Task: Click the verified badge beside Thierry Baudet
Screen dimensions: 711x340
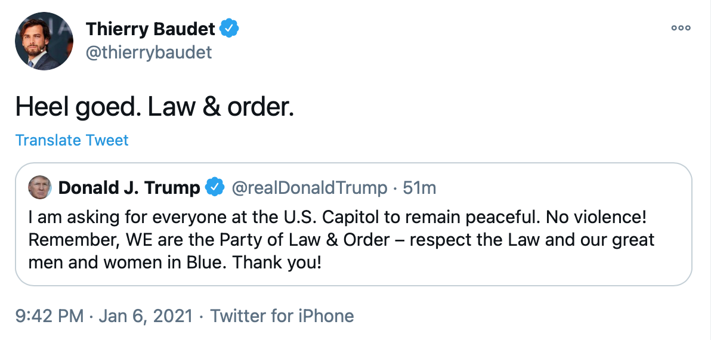Action: [x=230, y=28]
